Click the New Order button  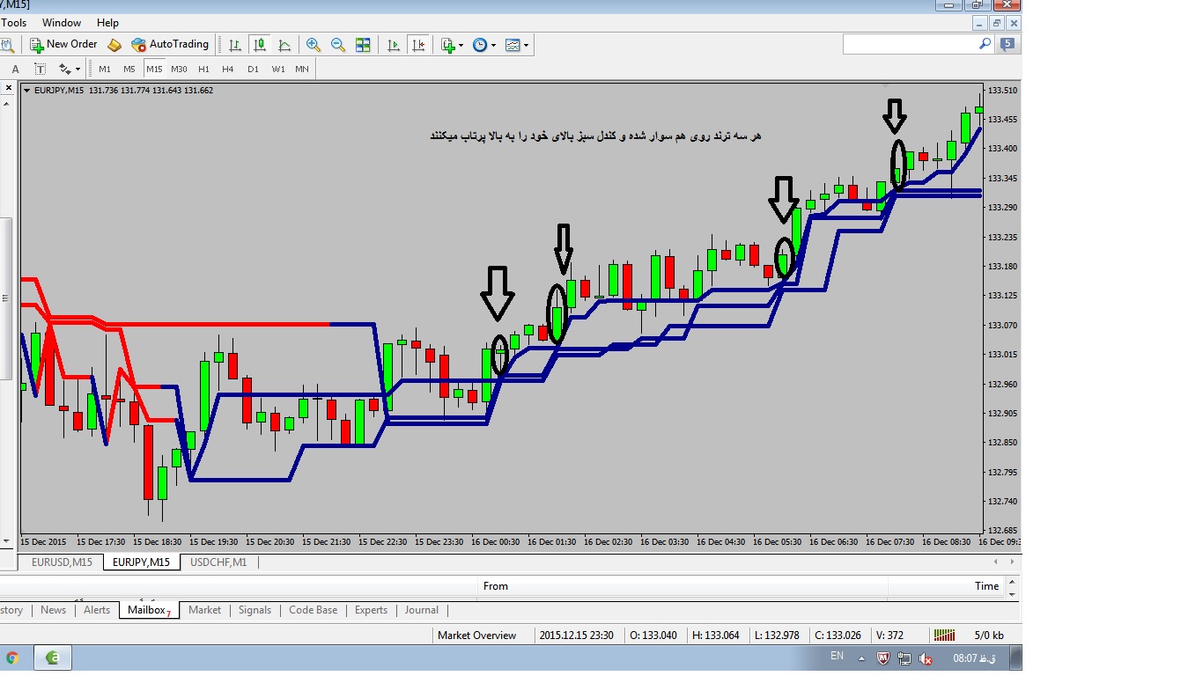(63, 44)
